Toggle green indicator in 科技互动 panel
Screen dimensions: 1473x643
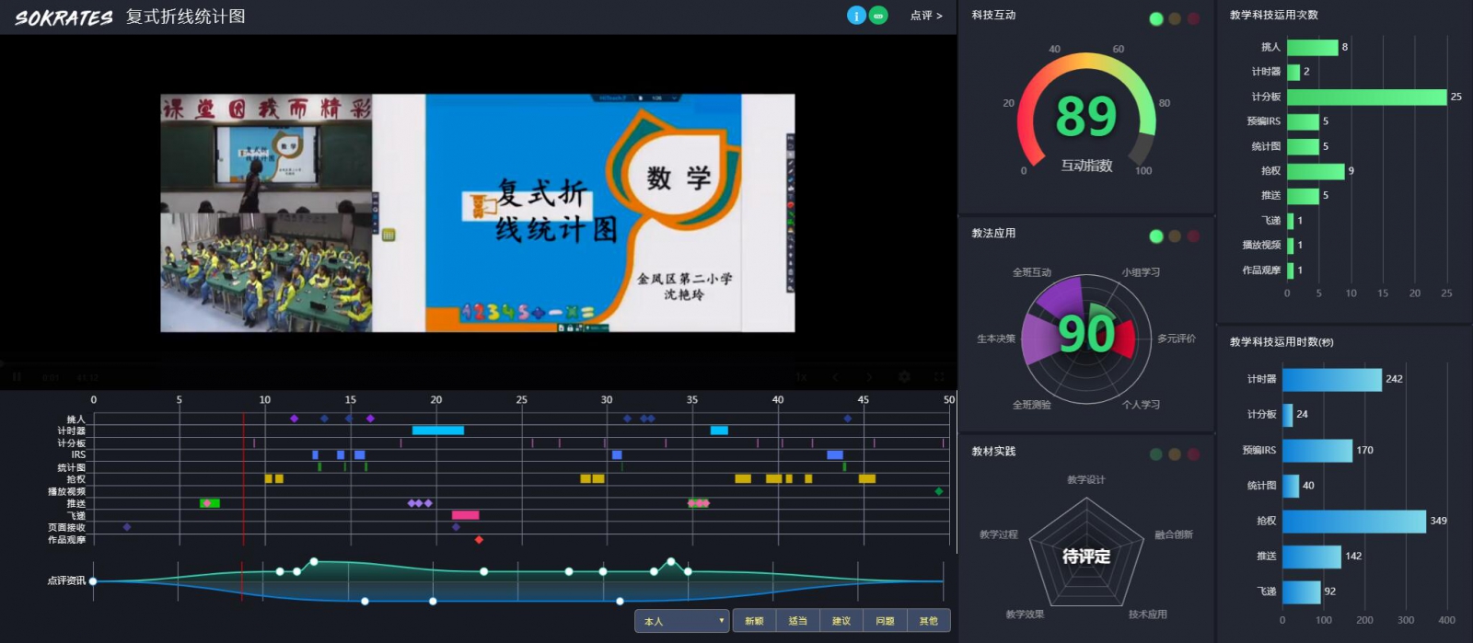coord(1156,18)
